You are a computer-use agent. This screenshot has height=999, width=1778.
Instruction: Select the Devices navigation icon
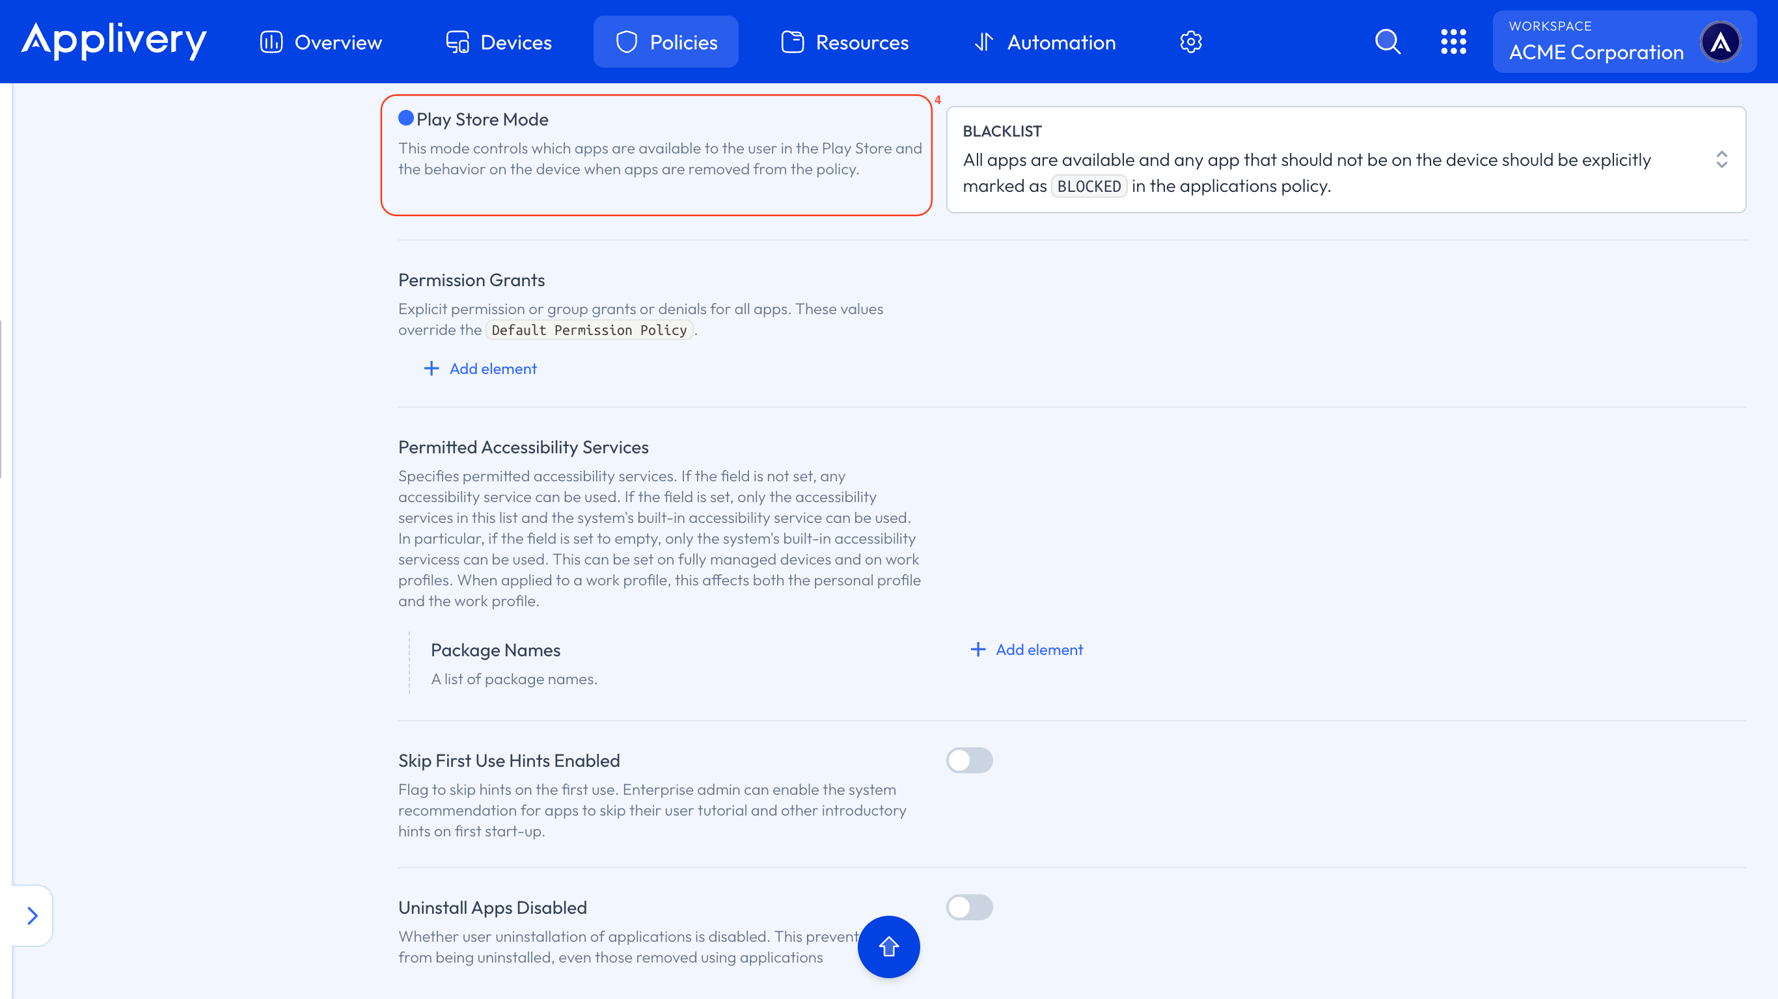pos(457,41)
